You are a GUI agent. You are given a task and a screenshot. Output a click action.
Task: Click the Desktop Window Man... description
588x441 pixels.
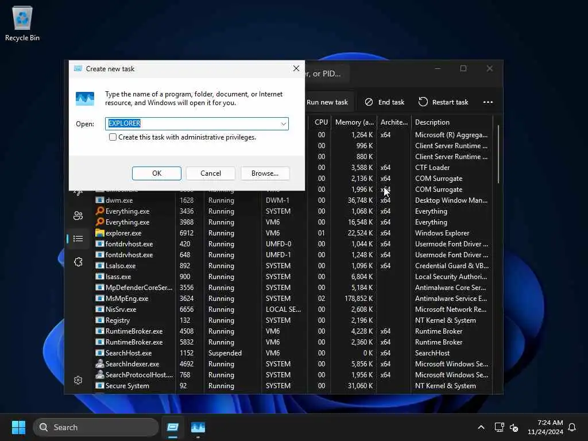coord(451,200)
